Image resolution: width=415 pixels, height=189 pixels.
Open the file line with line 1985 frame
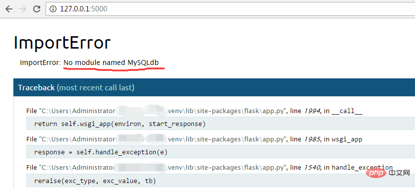[194, 139]
